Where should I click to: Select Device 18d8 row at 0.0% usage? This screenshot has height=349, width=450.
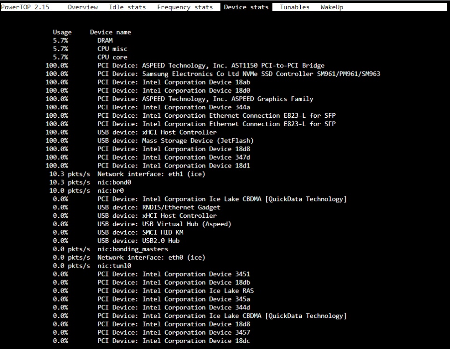point(152,324)
